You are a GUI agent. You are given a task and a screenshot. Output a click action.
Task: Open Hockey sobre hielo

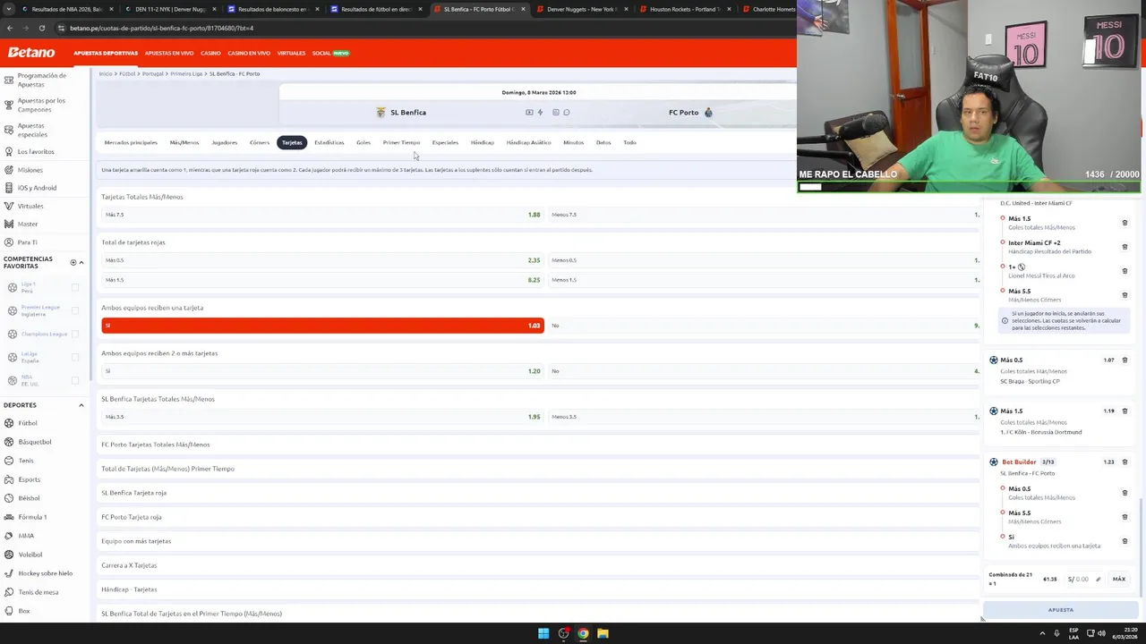45,573
